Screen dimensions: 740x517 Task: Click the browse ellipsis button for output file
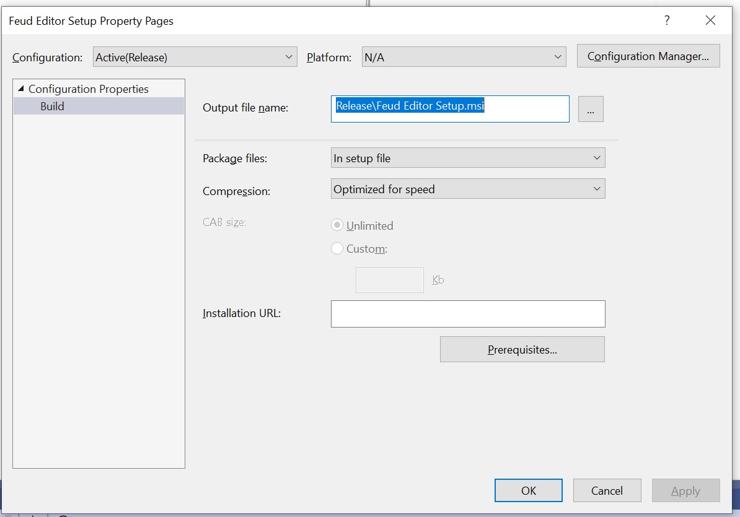click(591, 109)
